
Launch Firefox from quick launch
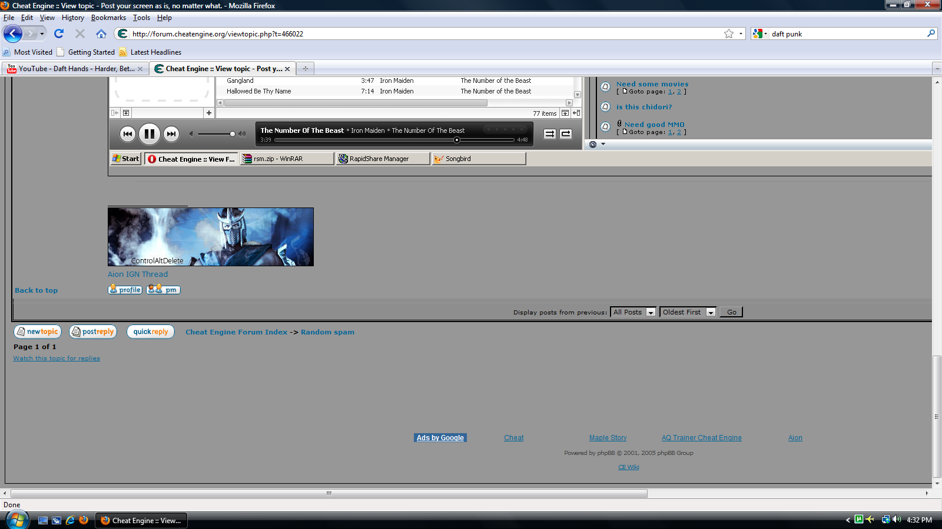pos(84,520)
